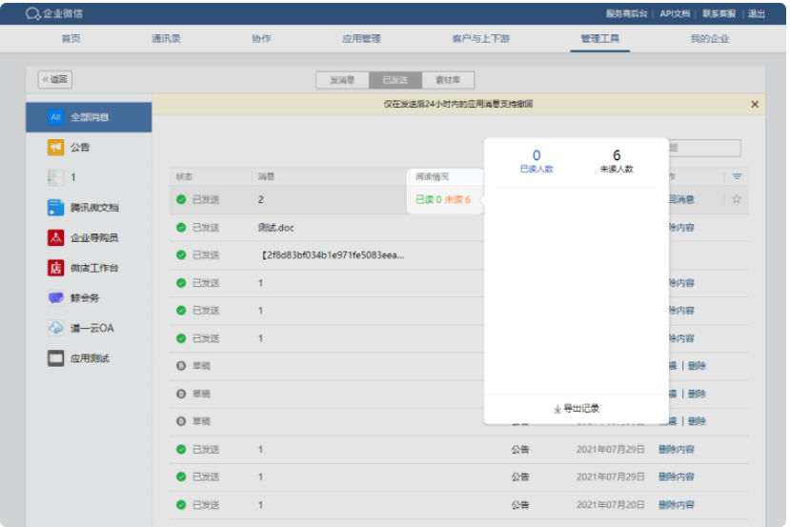
Task: Switch to the 已读人数 list
Action: click(537, 161)
